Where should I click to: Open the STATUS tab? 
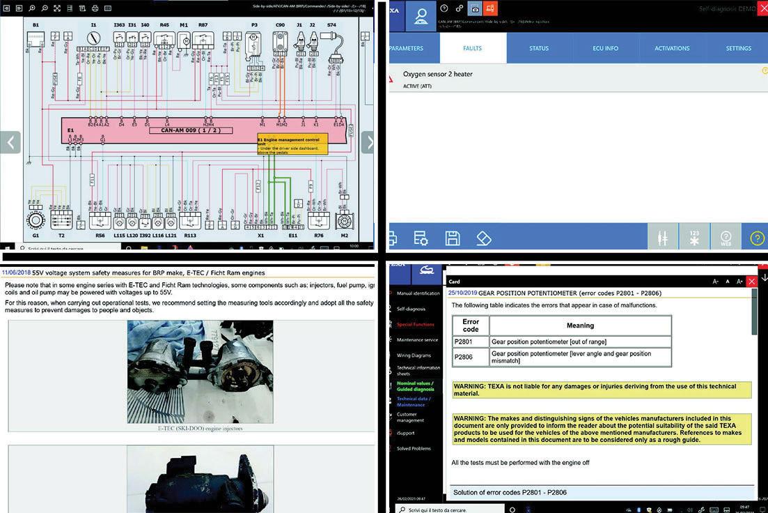[539, 48]
